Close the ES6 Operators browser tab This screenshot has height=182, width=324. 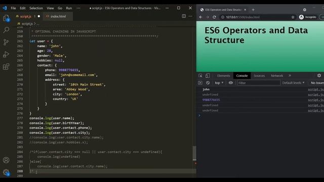pyautogui.click(x=245, y=10)
